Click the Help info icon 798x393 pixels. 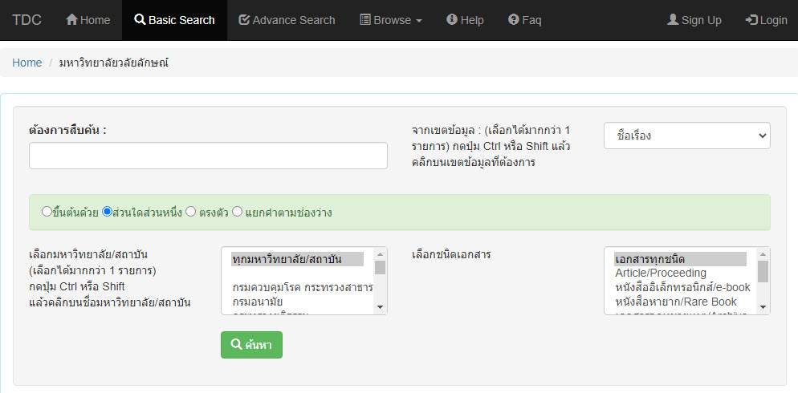(x=452, y=20)
